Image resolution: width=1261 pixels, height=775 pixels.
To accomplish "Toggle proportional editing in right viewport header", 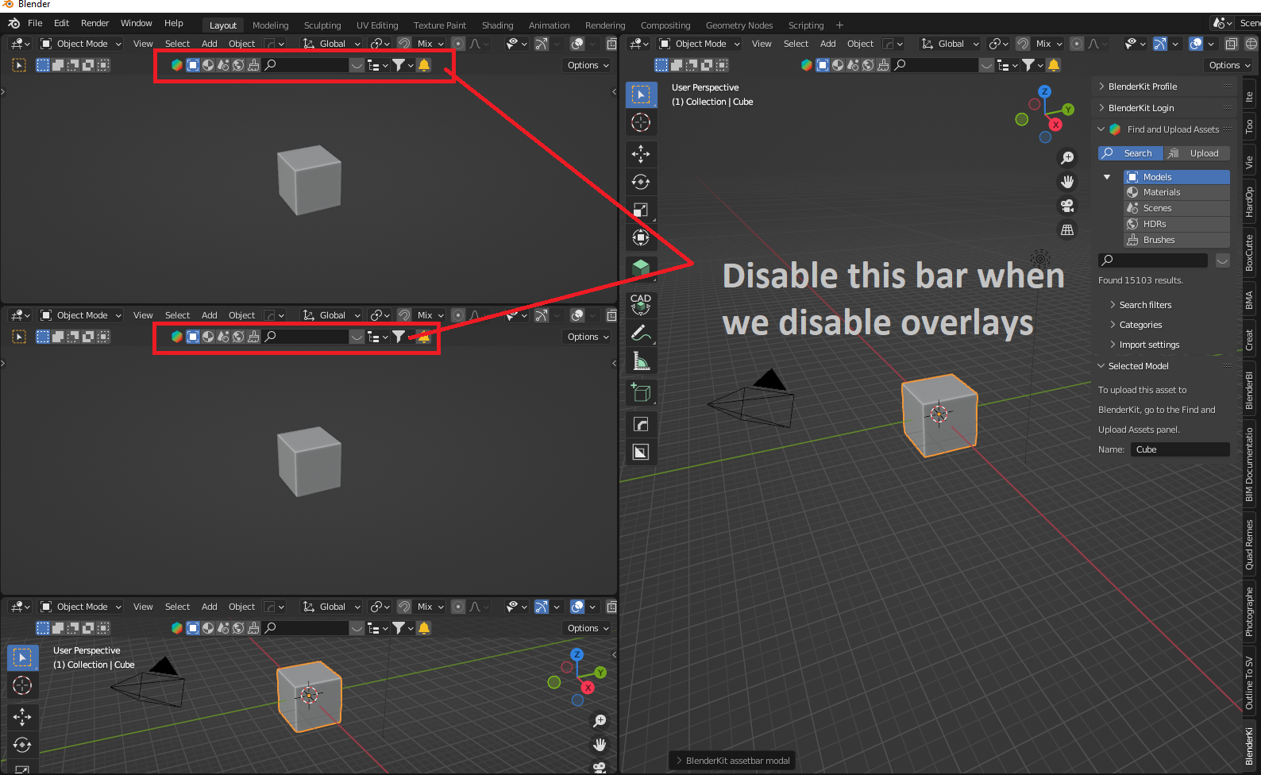I will (1076, 44).
